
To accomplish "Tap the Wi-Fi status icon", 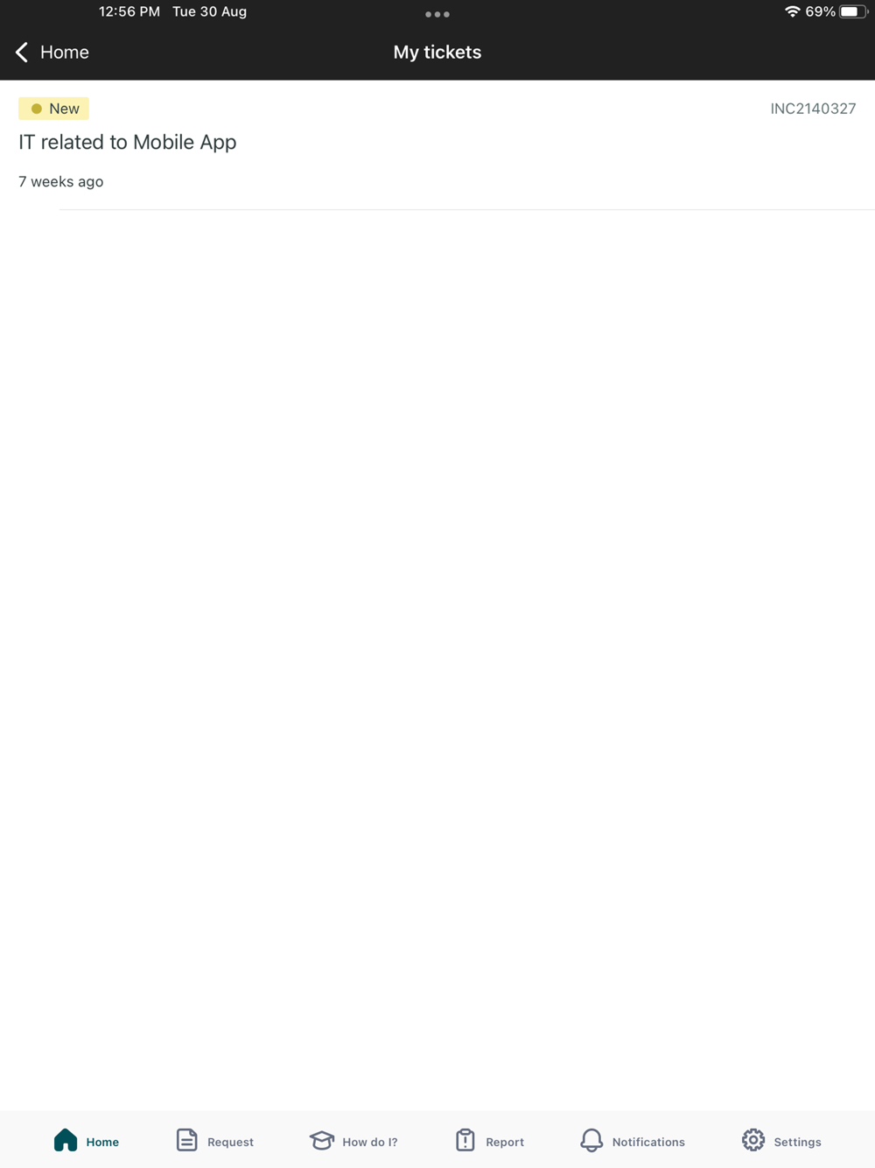I will 792,11.
